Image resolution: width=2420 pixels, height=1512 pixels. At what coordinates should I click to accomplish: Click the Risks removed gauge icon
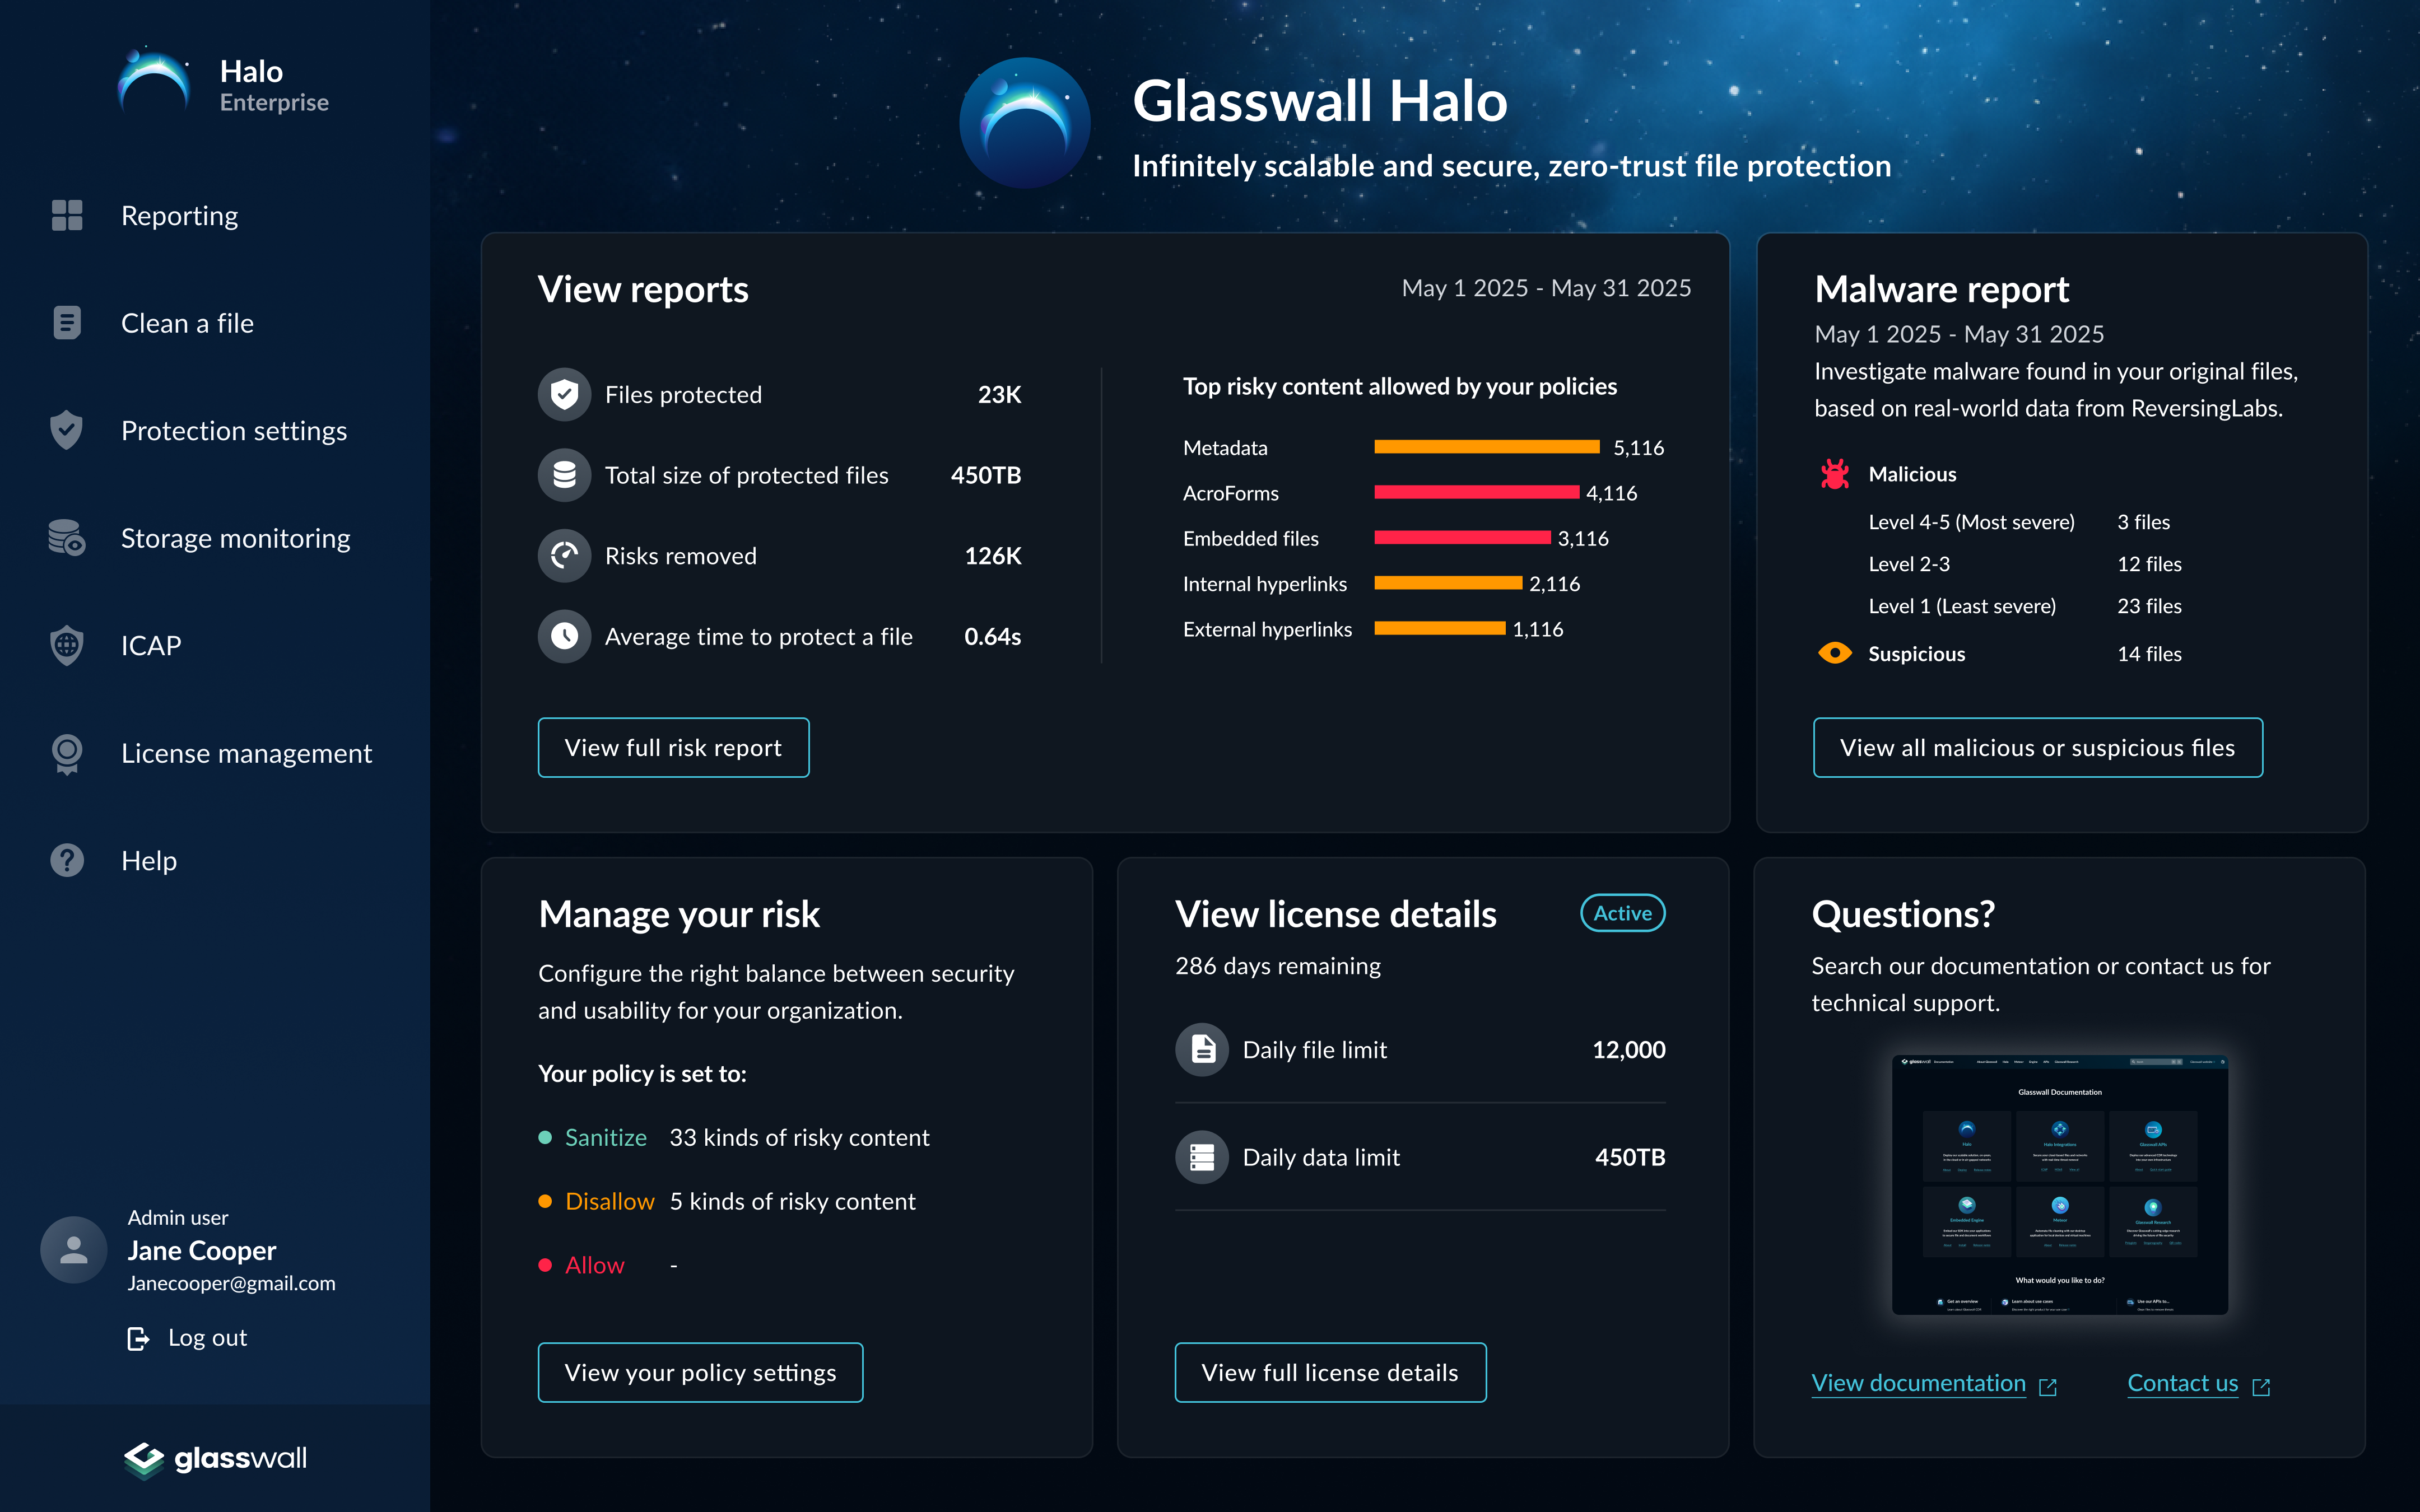[x=565, y=556]
